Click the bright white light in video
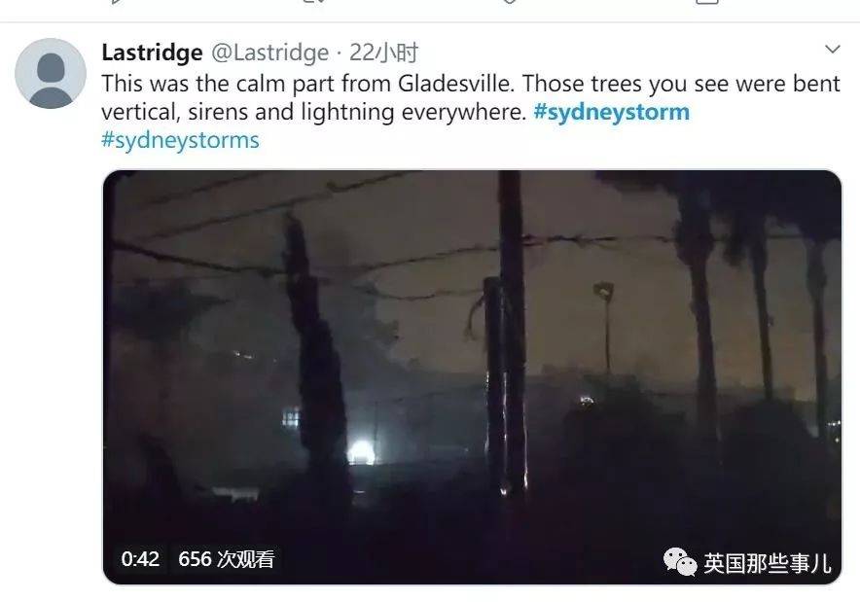Screen dimensions: 860x602 (361, 452)
